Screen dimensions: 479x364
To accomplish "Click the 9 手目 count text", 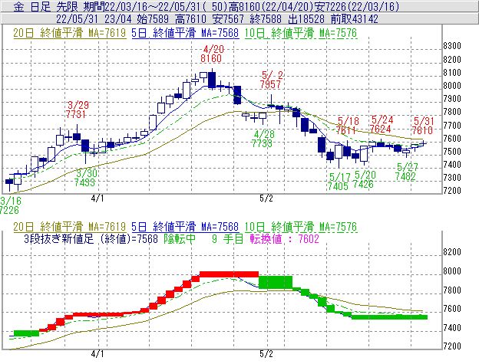I will point(227,238).
